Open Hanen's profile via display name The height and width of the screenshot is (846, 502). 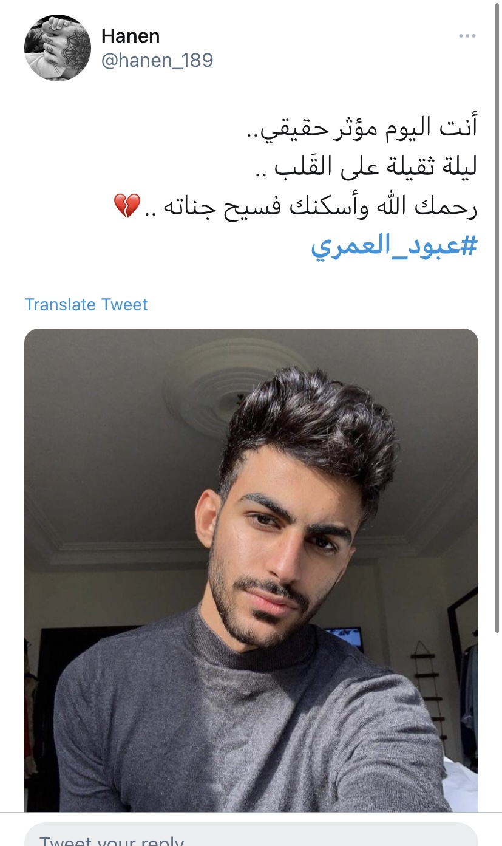[131, 36]
